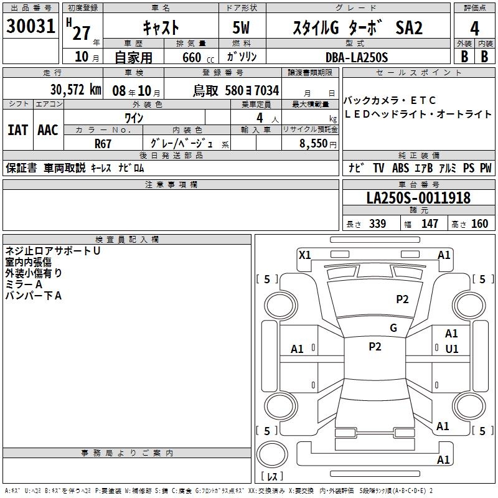Select the car name キャスト

(x=161, y=27)
